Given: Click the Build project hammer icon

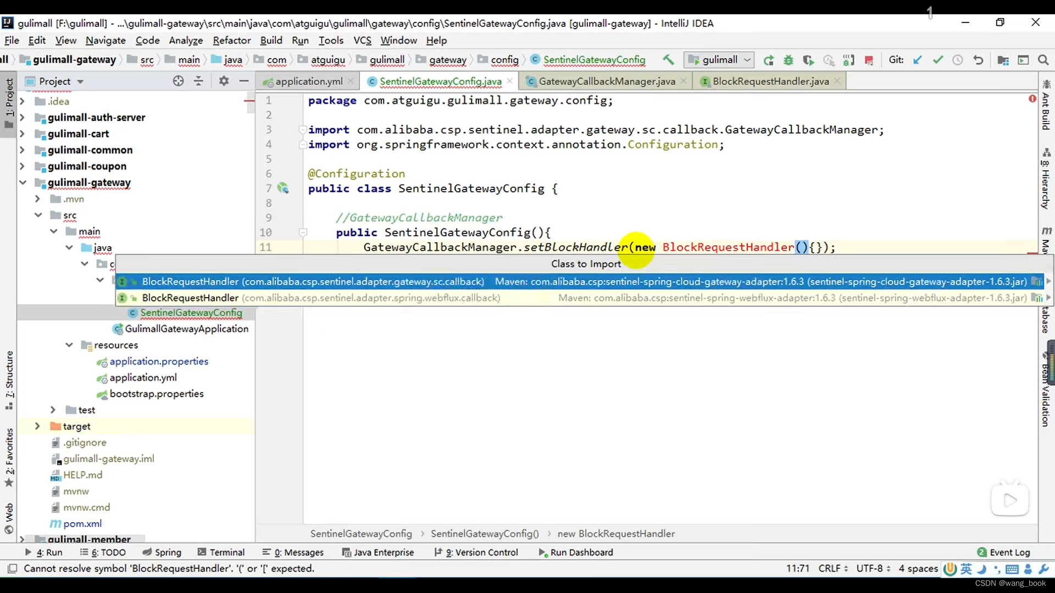Looking at the screenshot, I should [668, 60].
